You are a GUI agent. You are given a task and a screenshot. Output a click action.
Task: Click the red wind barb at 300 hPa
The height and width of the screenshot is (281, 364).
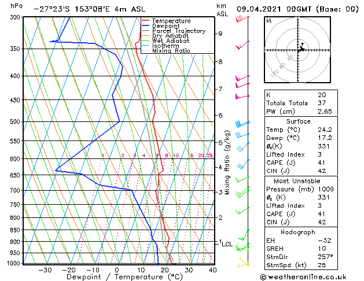pyautogui.click(x=242, y=19)
